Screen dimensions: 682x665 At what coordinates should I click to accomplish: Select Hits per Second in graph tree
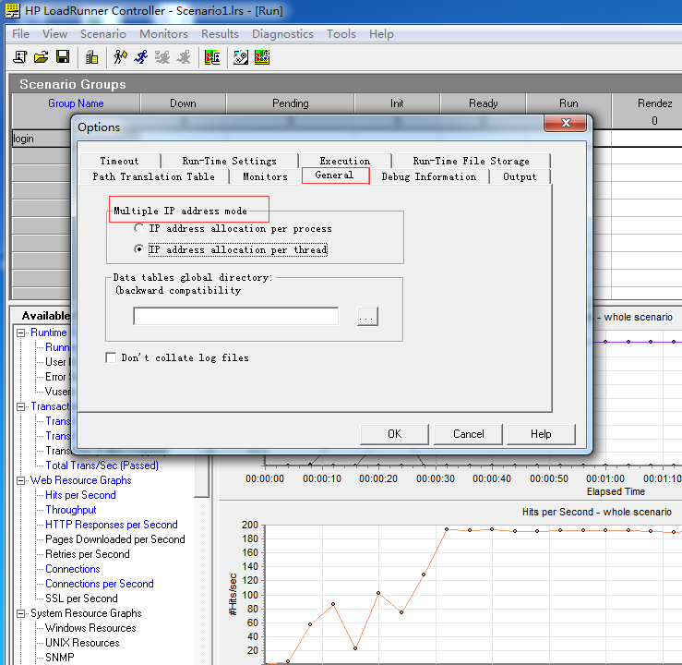pos(80,495)
